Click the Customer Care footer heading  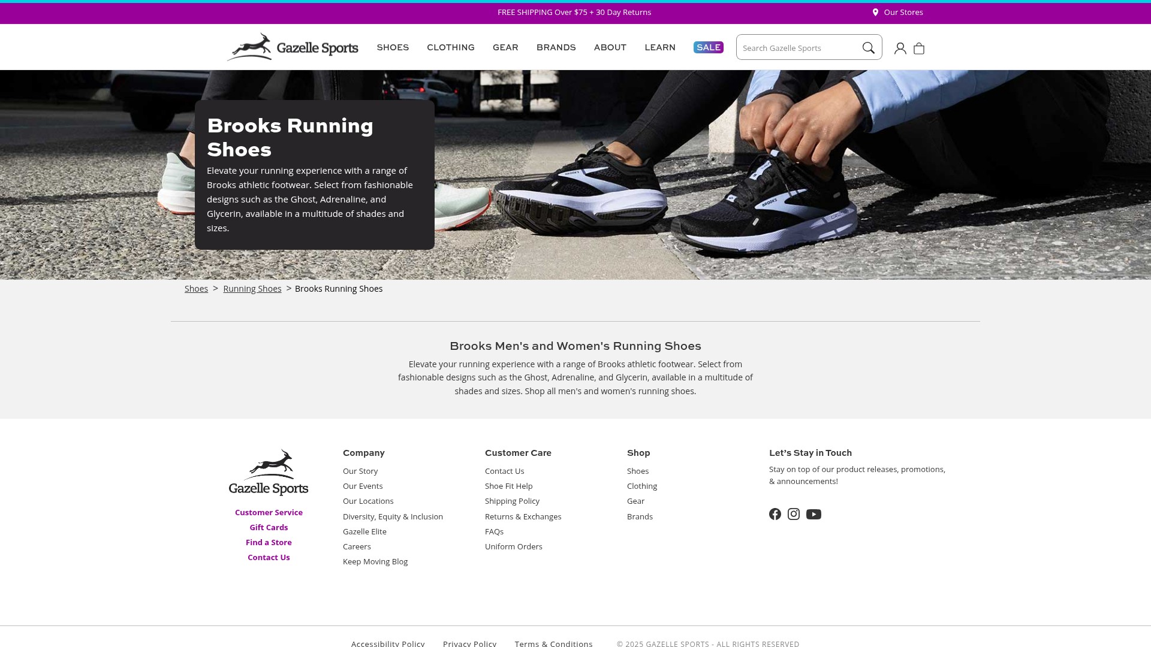pyautogui.click(x=518, y=453)
